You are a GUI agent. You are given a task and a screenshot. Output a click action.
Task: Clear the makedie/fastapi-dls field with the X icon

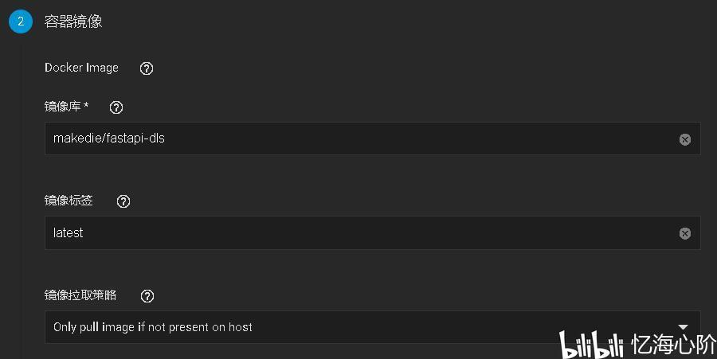coord(684,139)
